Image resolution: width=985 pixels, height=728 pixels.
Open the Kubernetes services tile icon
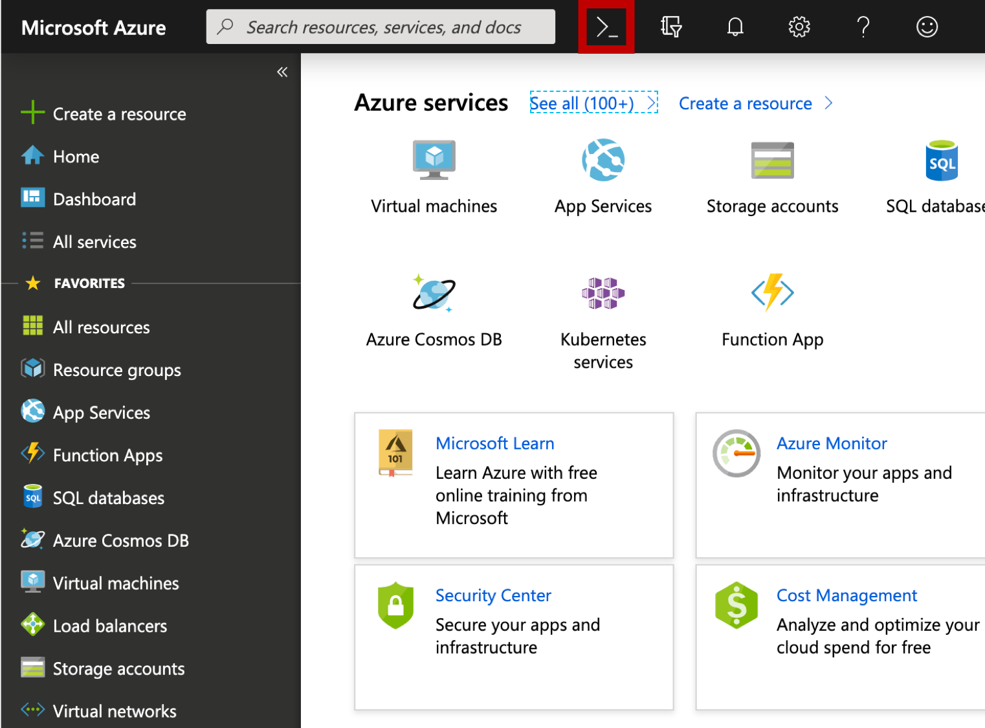click(603, 293)
